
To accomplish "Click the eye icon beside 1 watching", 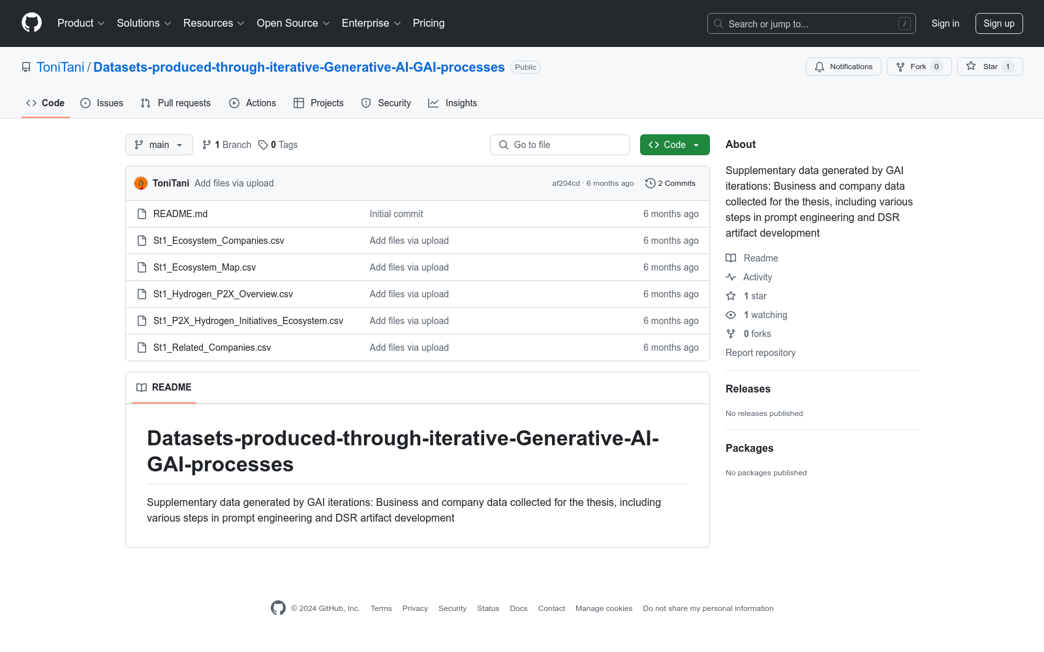I will click(731, 315).
